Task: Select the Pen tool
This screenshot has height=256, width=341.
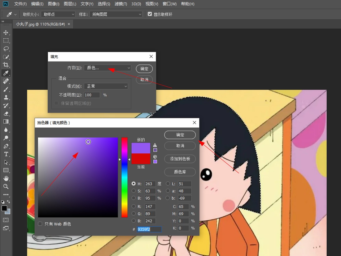Action: click(6, 146)
